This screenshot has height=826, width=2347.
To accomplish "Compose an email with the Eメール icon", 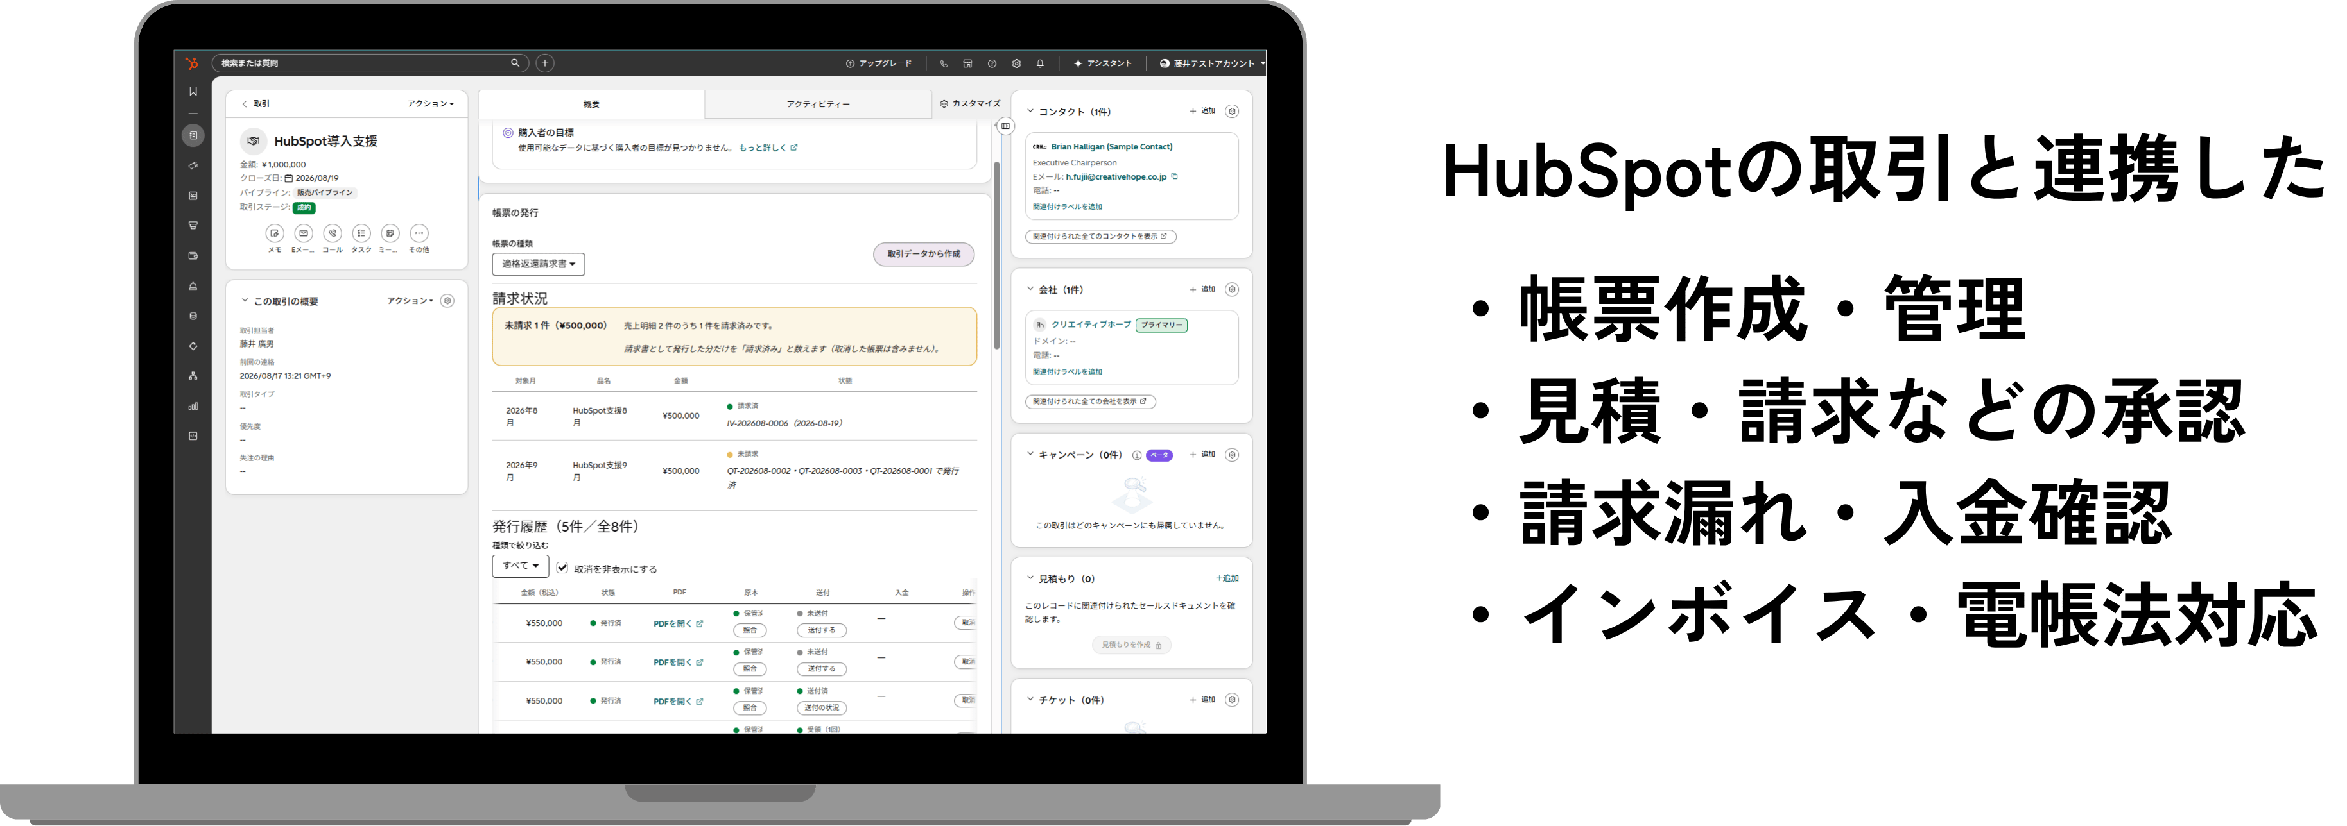I will tap(304, 234).
